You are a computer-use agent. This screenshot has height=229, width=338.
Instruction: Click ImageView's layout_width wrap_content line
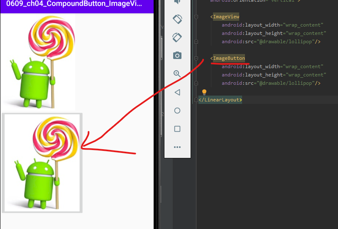pos(272,25)
